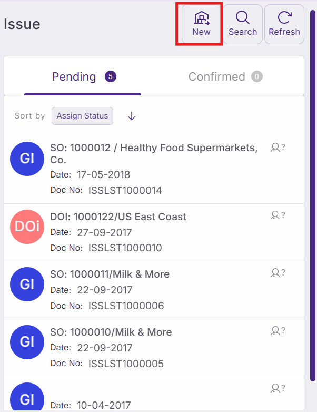Click the DOi avatar for US East Coast
Viewport: 317px width, 412px height.
click(27, 227)
